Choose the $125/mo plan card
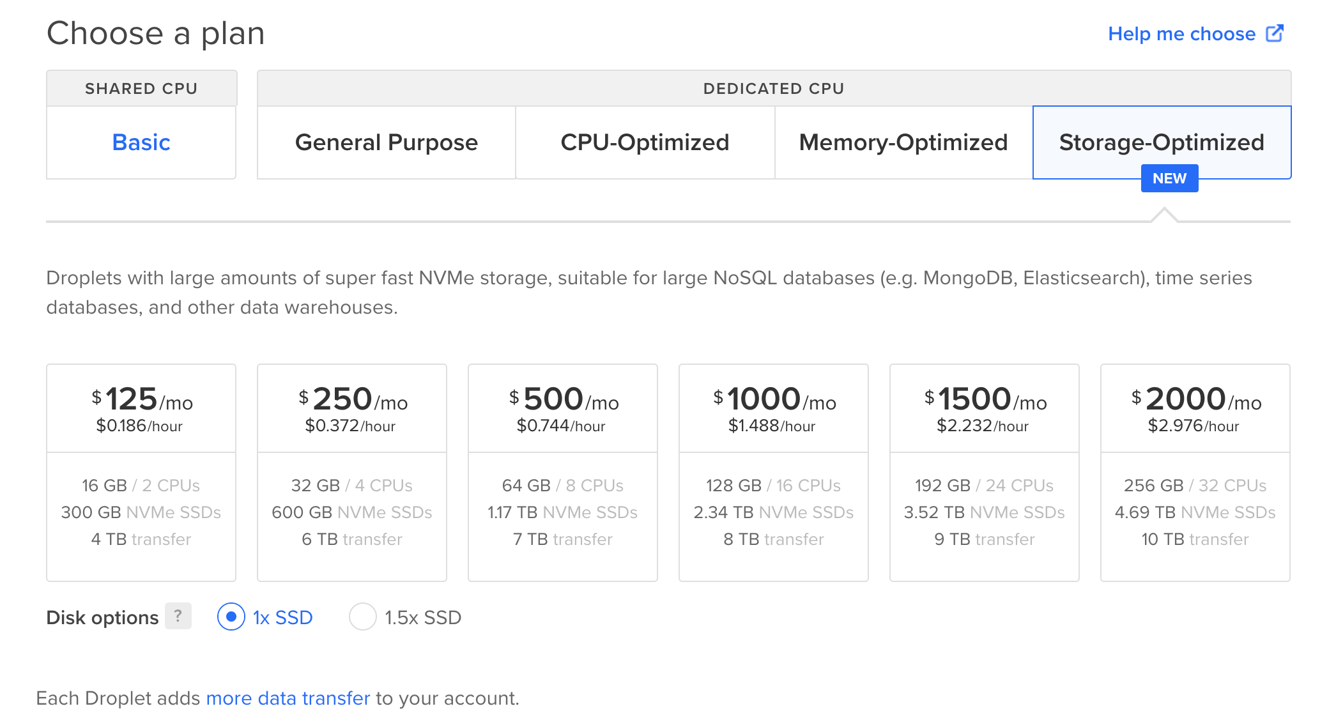1336x720 pixels. (141, 473)
